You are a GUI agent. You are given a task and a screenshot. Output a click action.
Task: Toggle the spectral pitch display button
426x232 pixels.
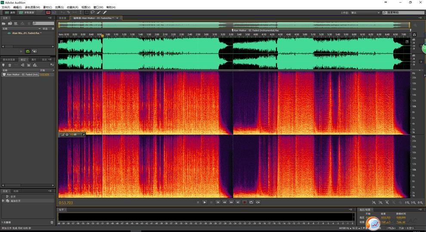54,12
